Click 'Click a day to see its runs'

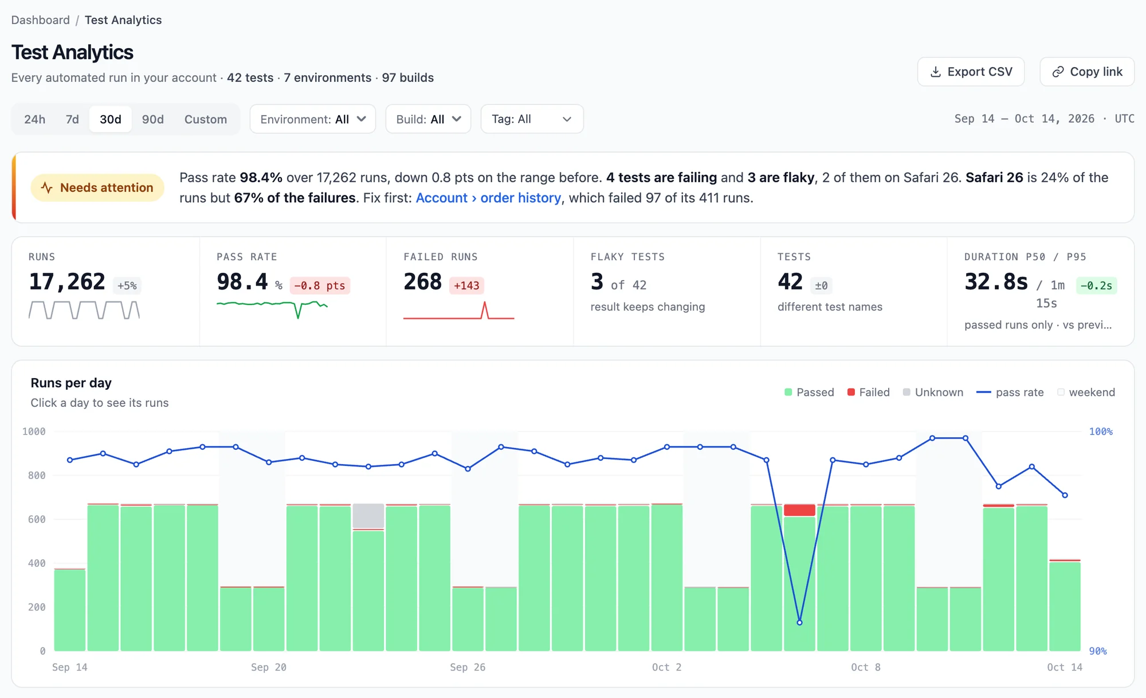coord(100,403)
